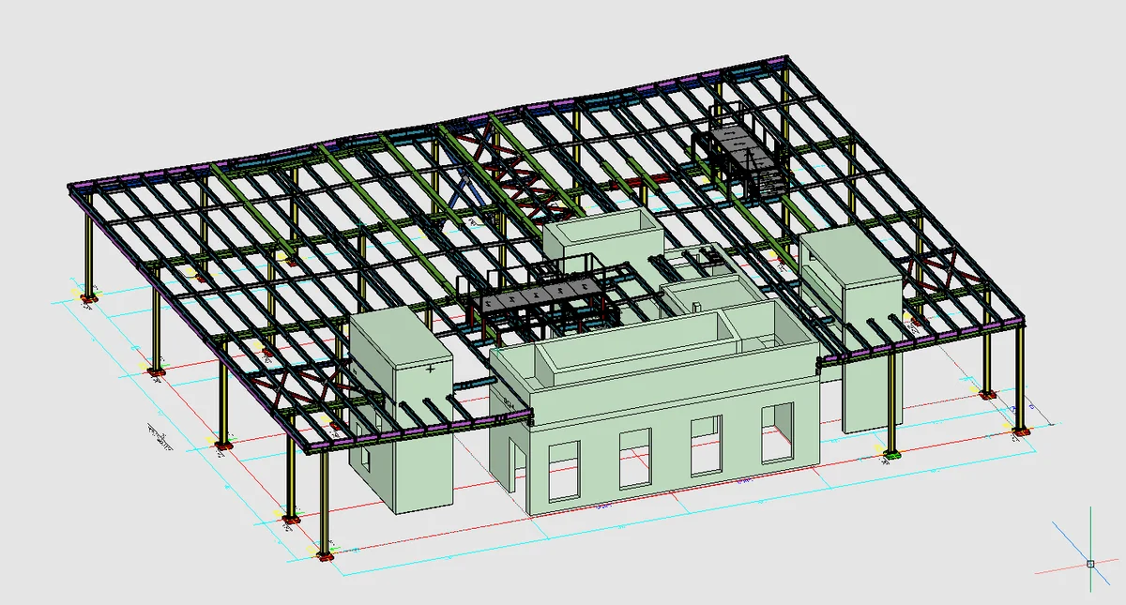Image resolution: width=1126 pixels, height=605 pixels.
Task: Select the door opening on main building's left side
Action: pyautogui.click(x=518, y=464)
